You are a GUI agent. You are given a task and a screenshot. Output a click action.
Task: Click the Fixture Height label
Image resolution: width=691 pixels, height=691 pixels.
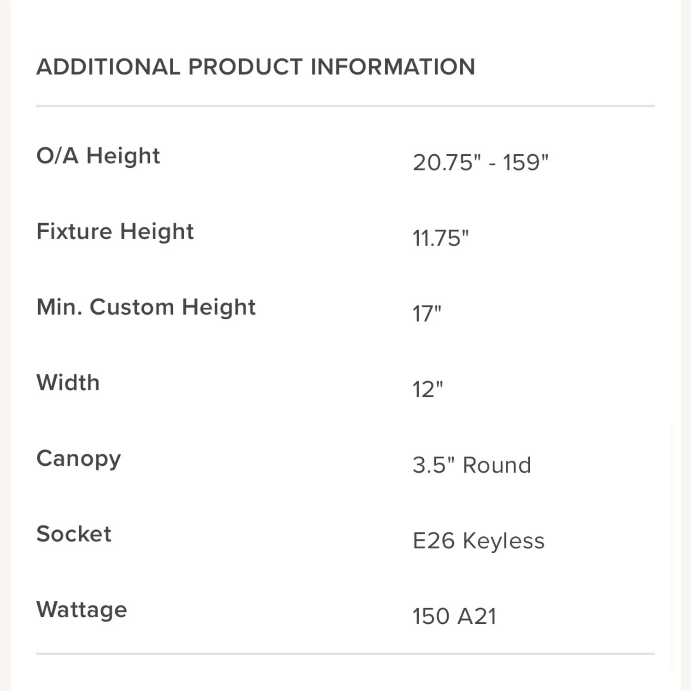coord(115,231)
